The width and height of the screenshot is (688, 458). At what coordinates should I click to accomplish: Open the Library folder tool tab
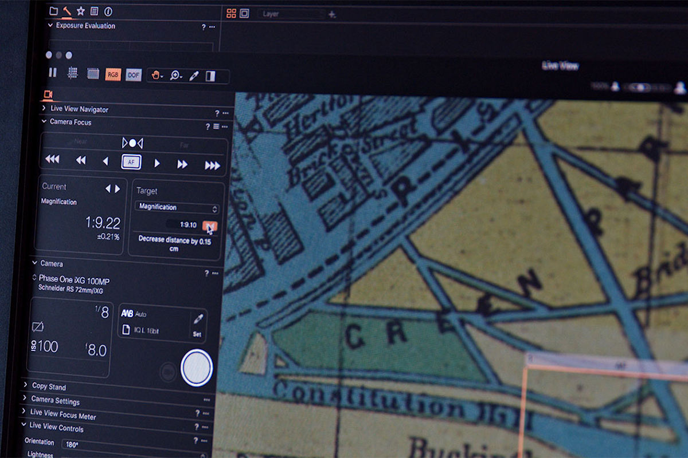53,11
